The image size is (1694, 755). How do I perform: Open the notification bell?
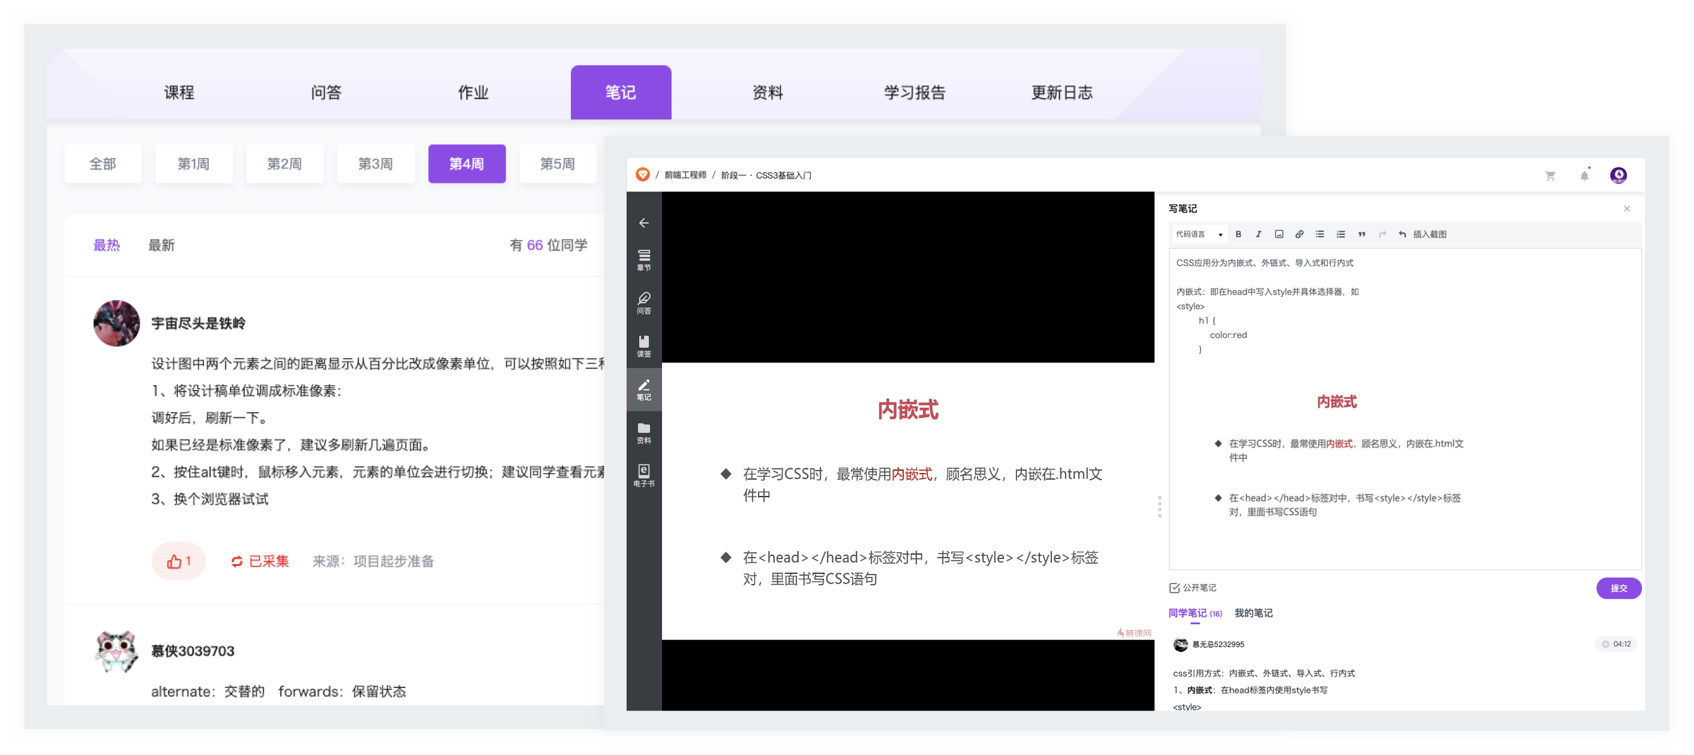coord(1584,175)
